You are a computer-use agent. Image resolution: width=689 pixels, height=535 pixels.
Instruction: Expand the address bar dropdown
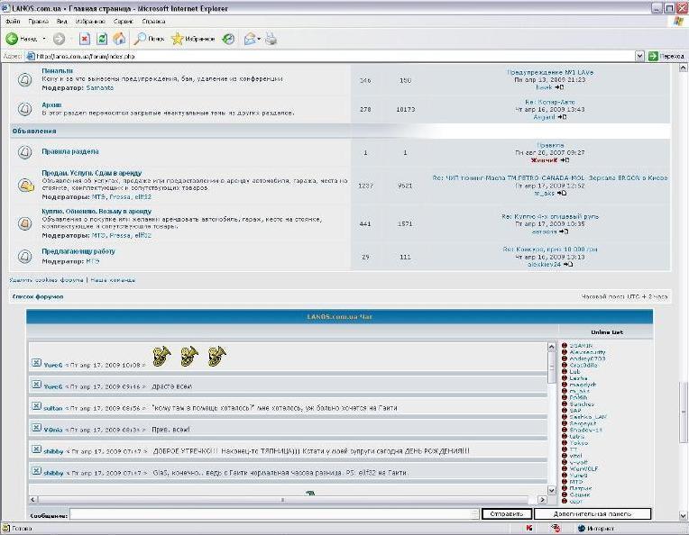click(x=639, y=56)
